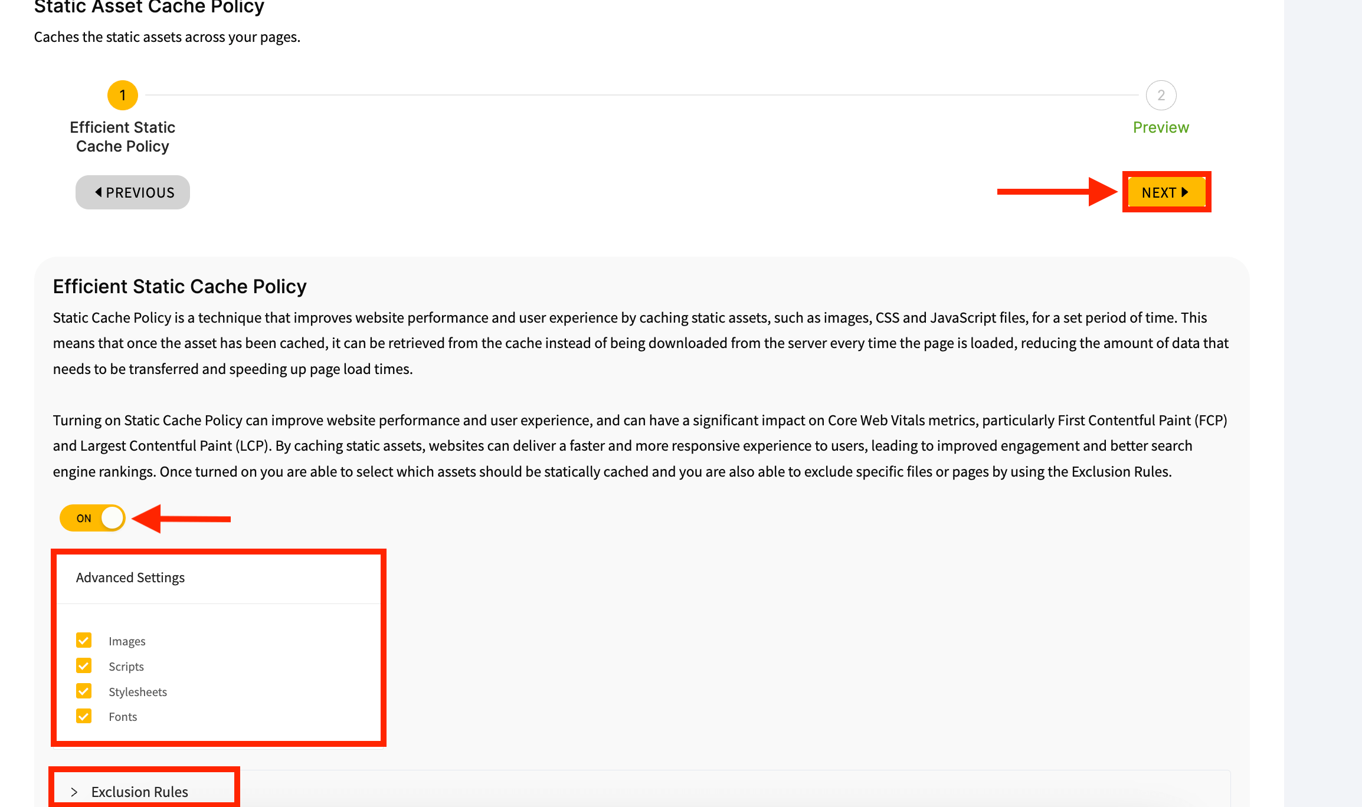Go to step 2 Preview circle
Image resolution: width=1362 pixels, height=807 pixels.
[x=1161, y=95]
